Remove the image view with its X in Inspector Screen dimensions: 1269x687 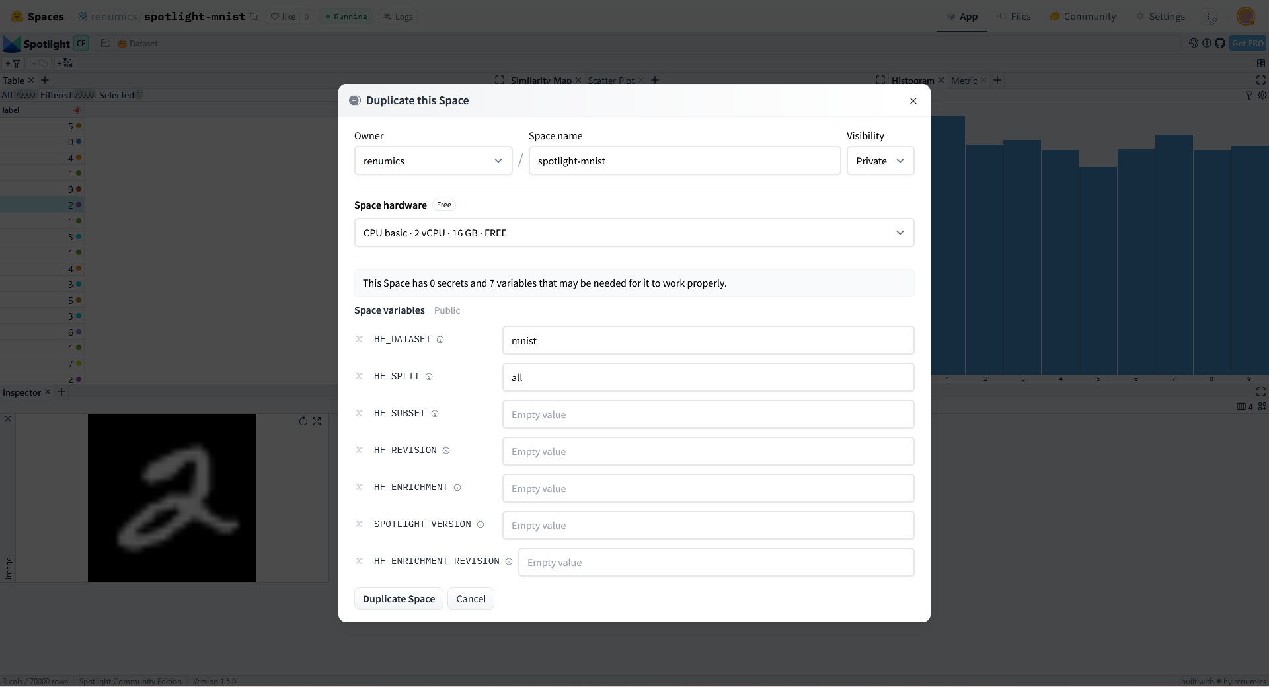[x=8, y=419]
